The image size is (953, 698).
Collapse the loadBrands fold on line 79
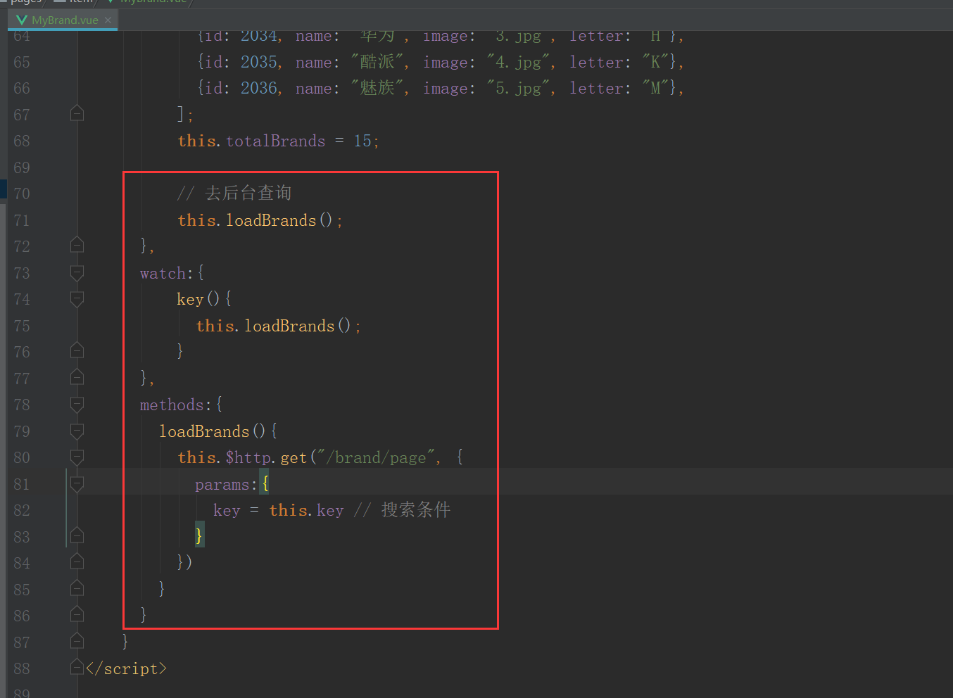click(x=77, y=431)
